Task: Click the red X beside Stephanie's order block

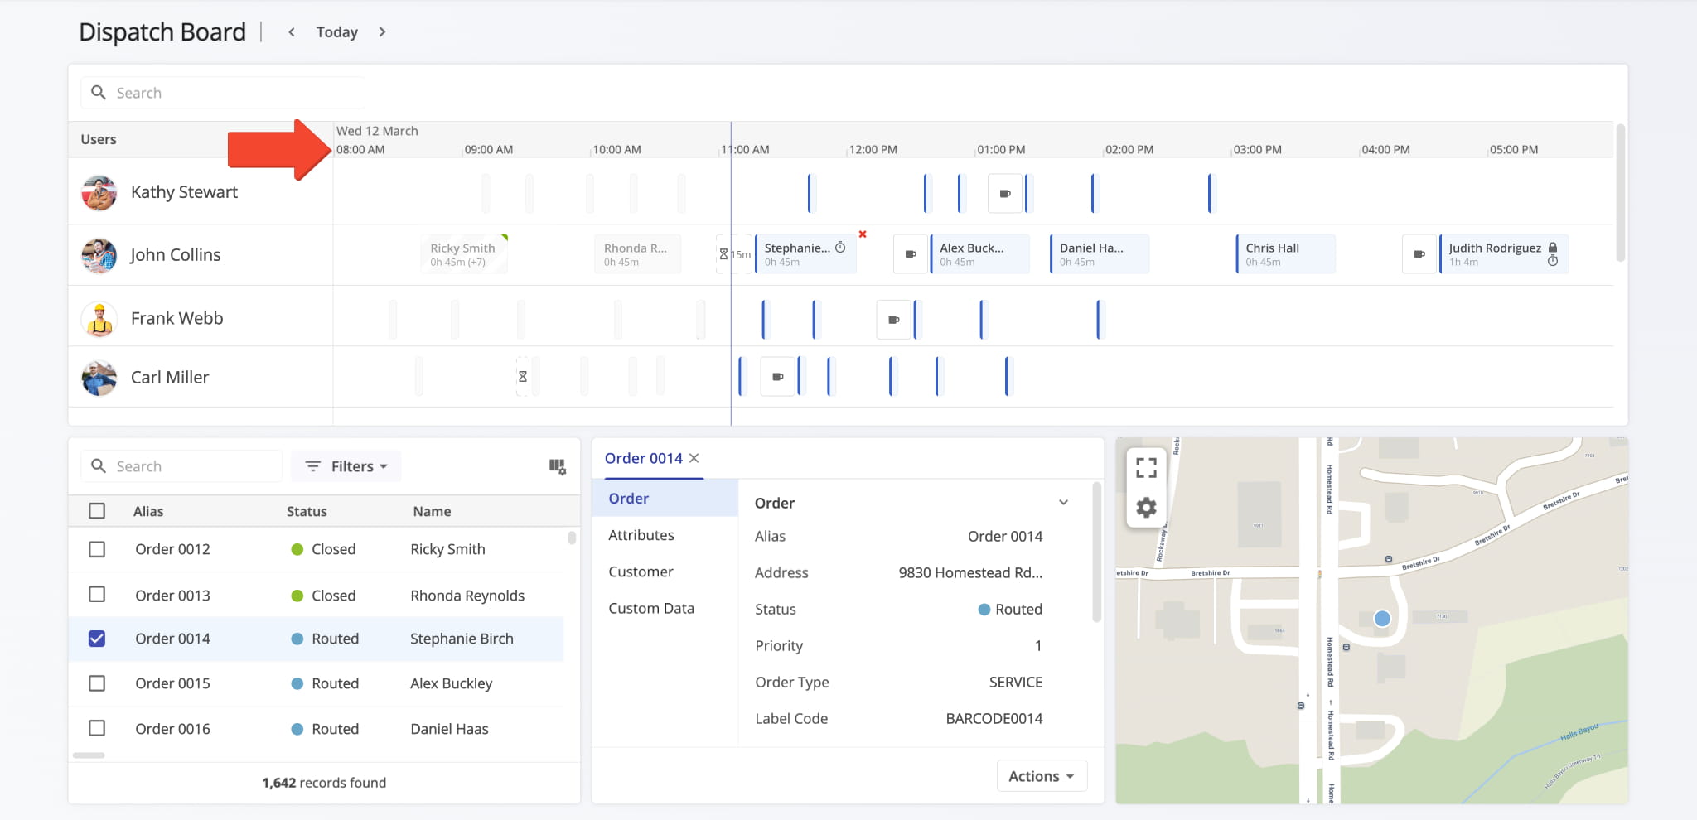Action: [863, 234]
